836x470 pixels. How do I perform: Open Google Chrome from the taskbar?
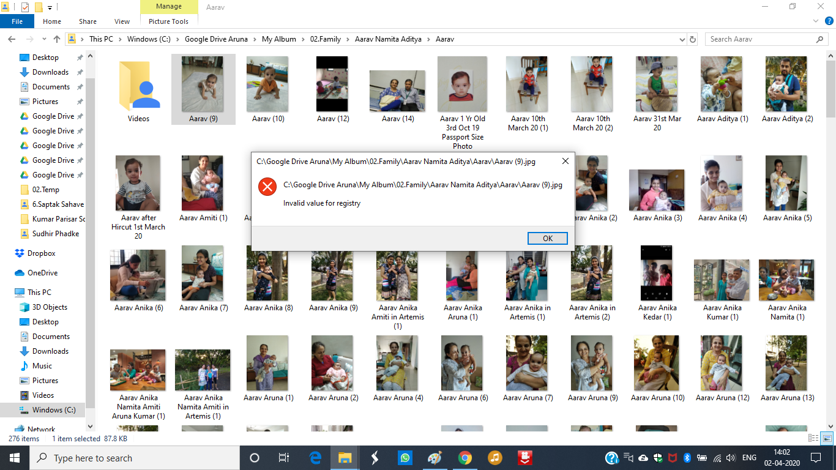coord(465,458)
